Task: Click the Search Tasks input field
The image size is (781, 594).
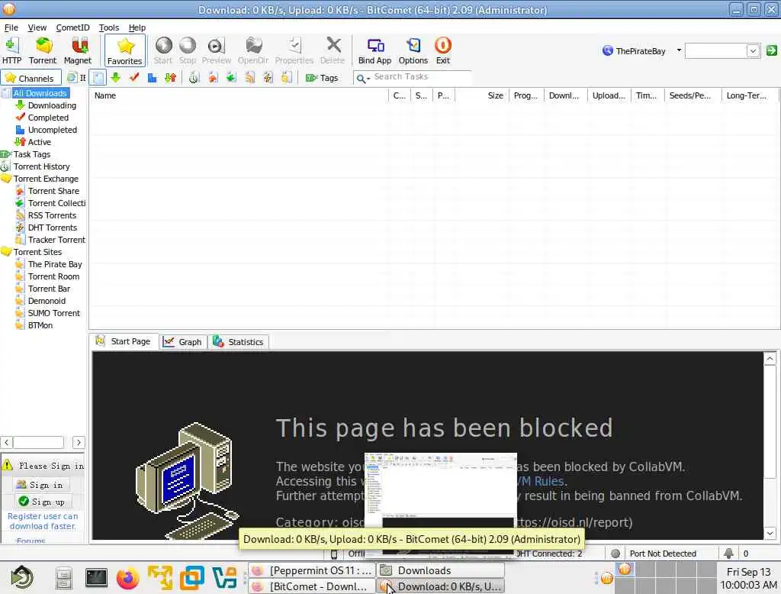Action: coord(421,77)
